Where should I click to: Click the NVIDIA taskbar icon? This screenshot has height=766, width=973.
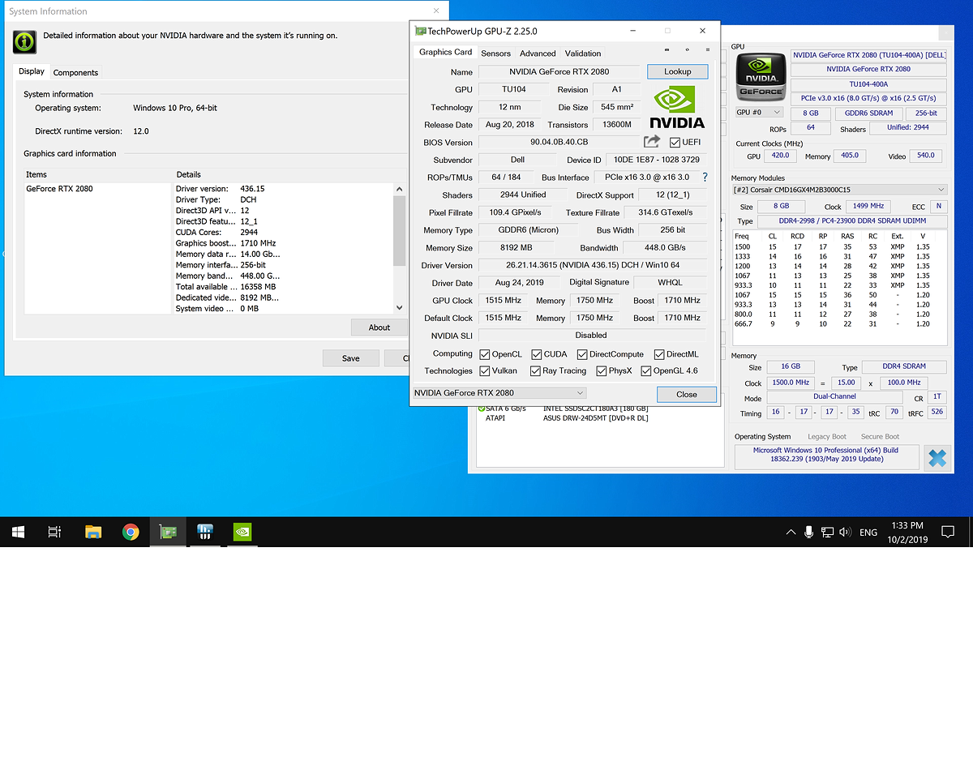(x=242, y=533)
